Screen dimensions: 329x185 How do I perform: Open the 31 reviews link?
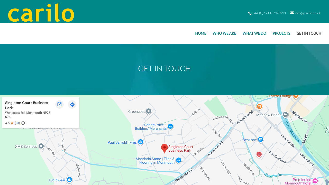point(17,123)
